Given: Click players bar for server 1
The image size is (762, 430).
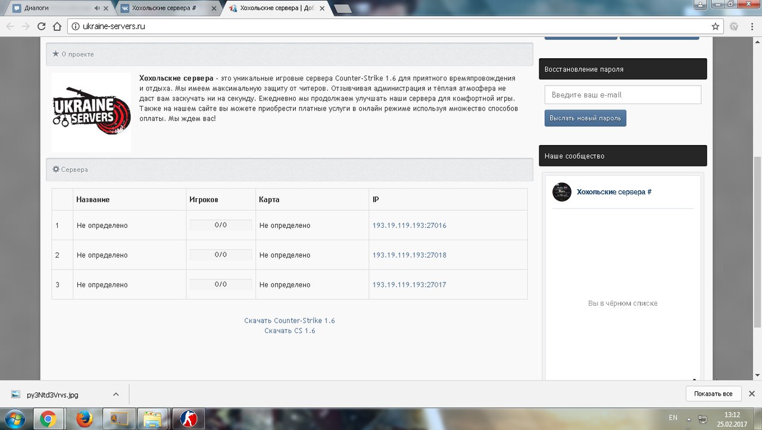Looking at the screenshot, I should click(221, 225).
